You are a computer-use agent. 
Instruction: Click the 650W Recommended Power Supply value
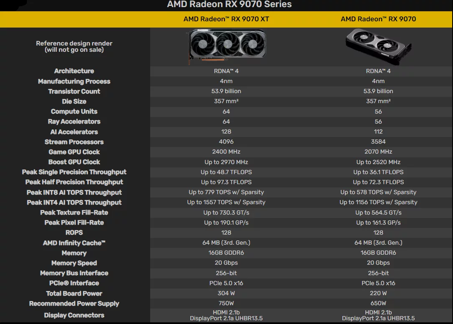[378, 303]
